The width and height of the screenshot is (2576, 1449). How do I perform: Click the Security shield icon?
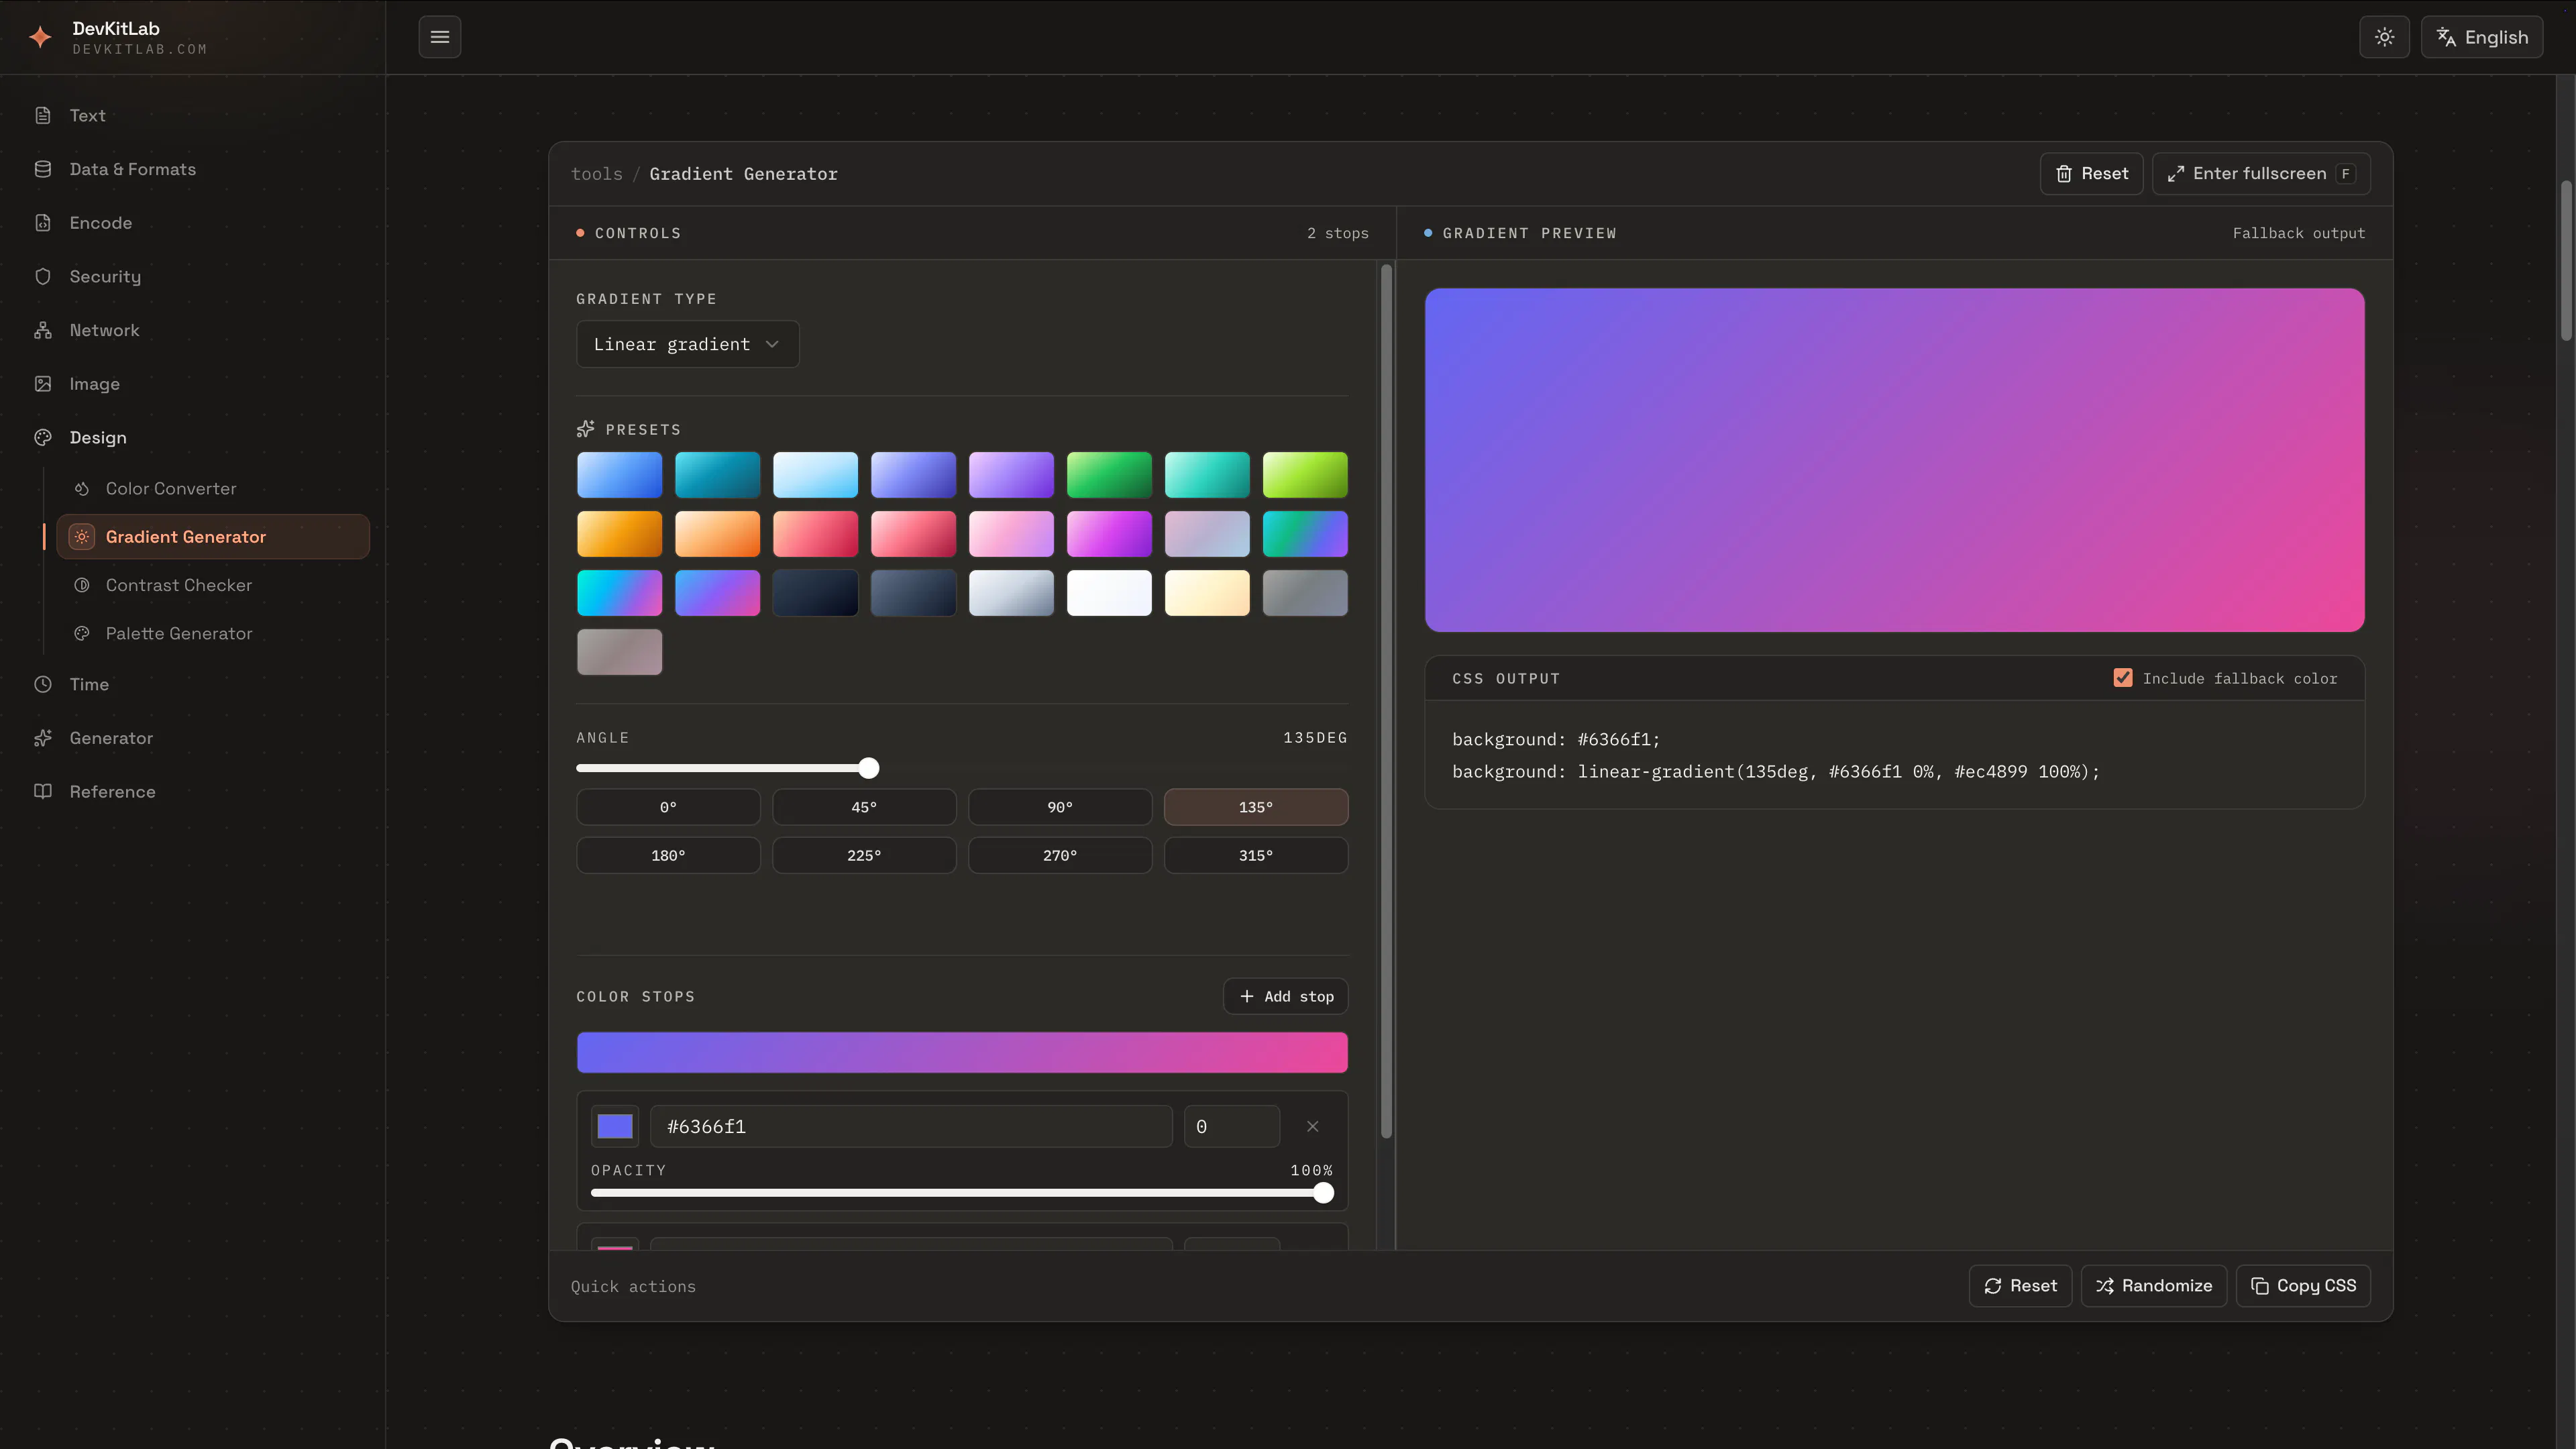tap(43, 276)
